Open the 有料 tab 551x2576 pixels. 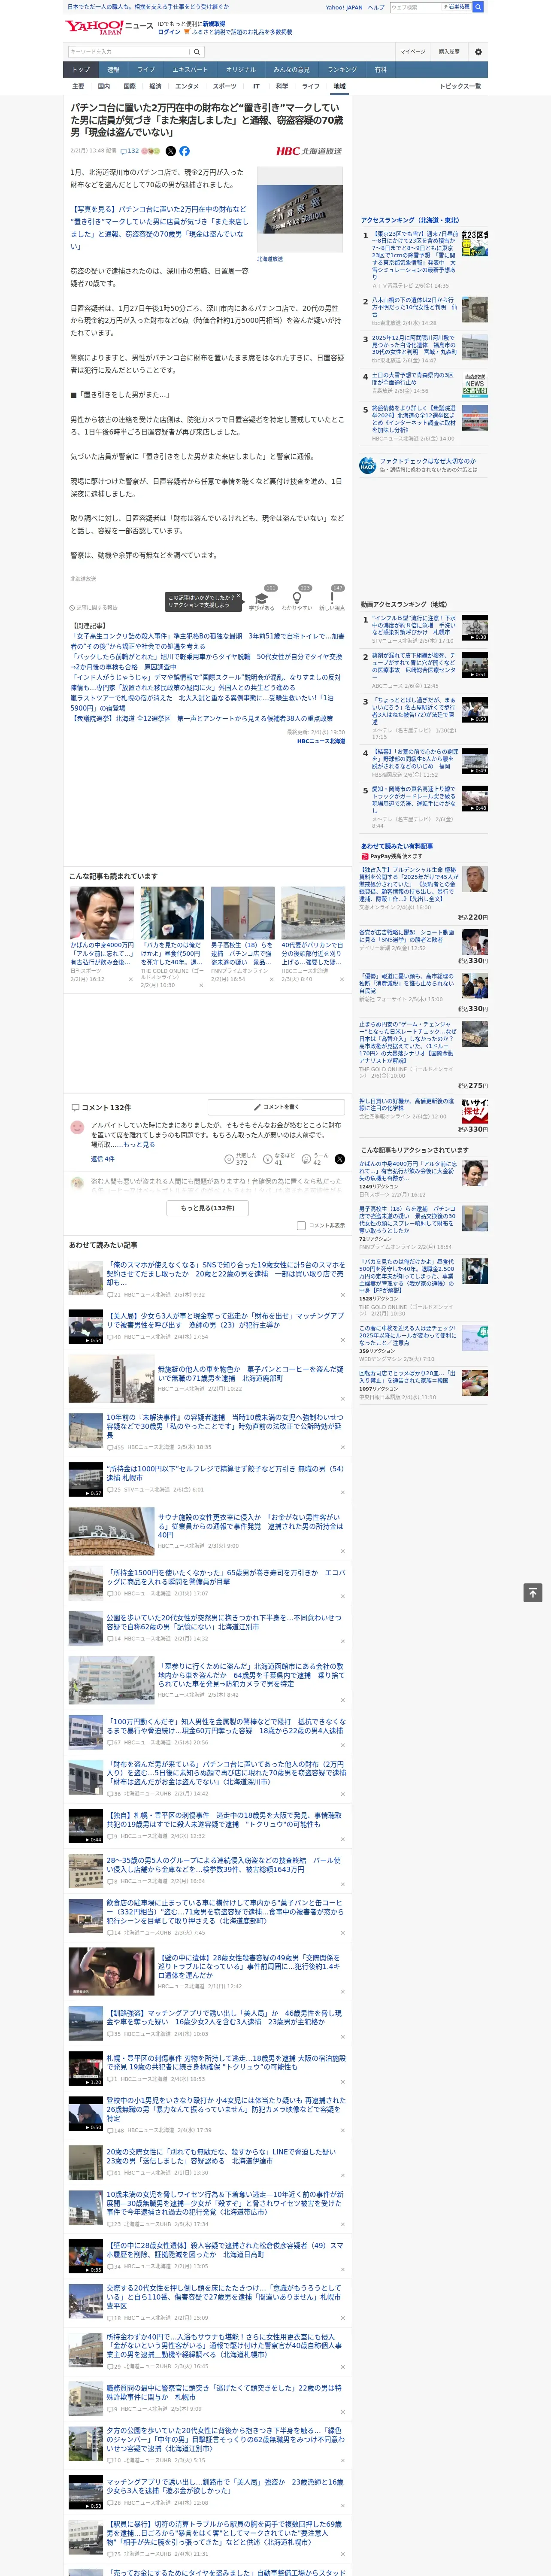pyautogui.click(x=381, y=70)
